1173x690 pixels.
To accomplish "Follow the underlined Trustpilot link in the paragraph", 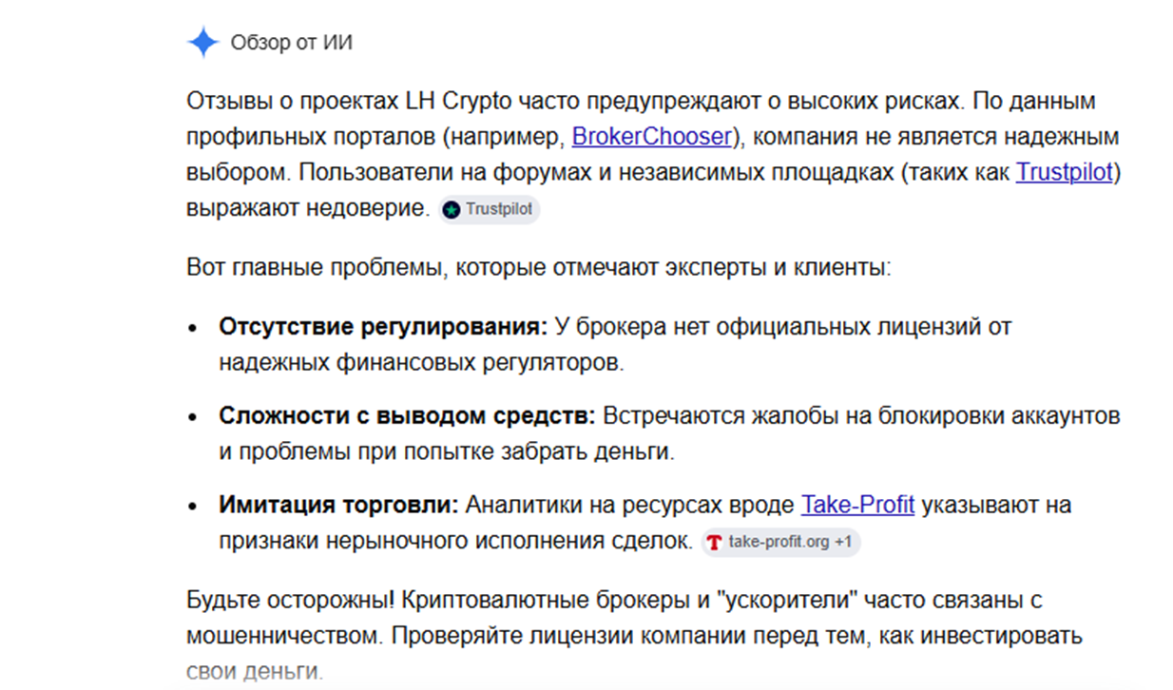I will [x=1064, y=172].
